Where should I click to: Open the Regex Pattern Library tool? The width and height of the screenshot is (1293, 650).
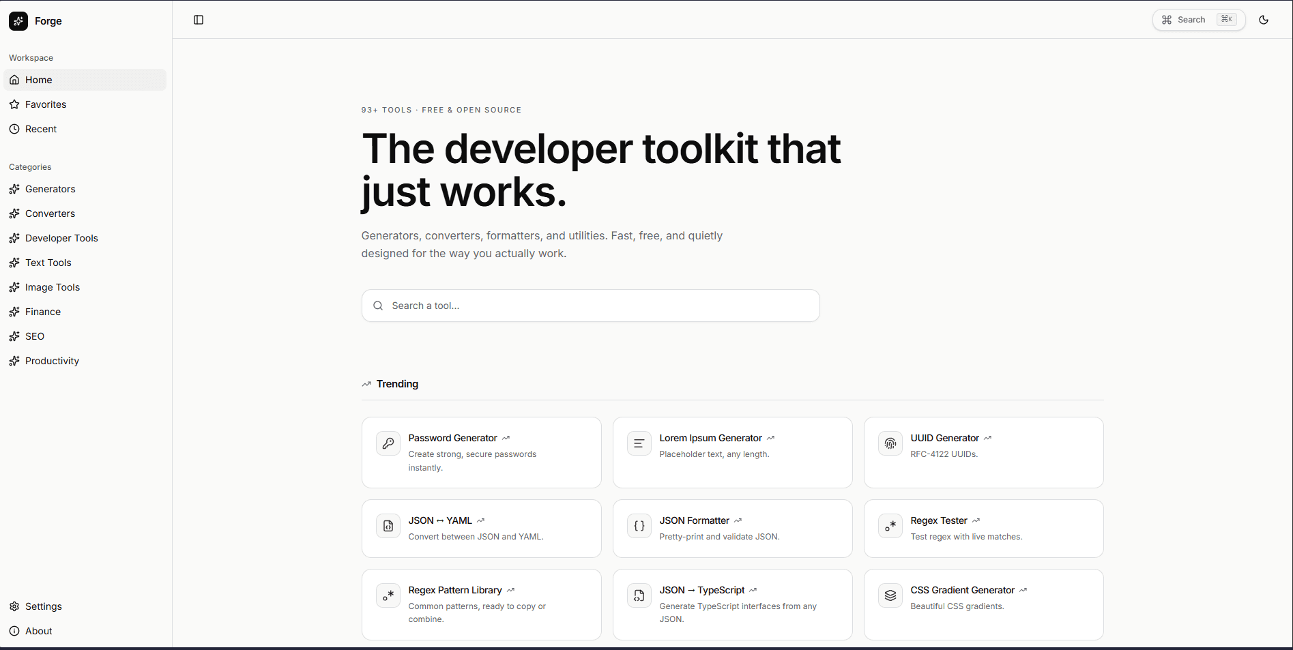coord(482,604)
